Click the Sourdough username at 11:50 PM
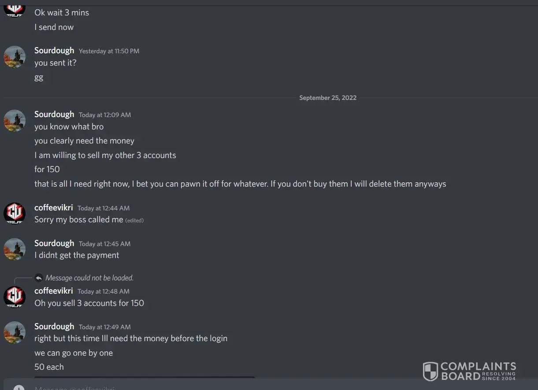The image size is (538, 390). coord(54,51)
